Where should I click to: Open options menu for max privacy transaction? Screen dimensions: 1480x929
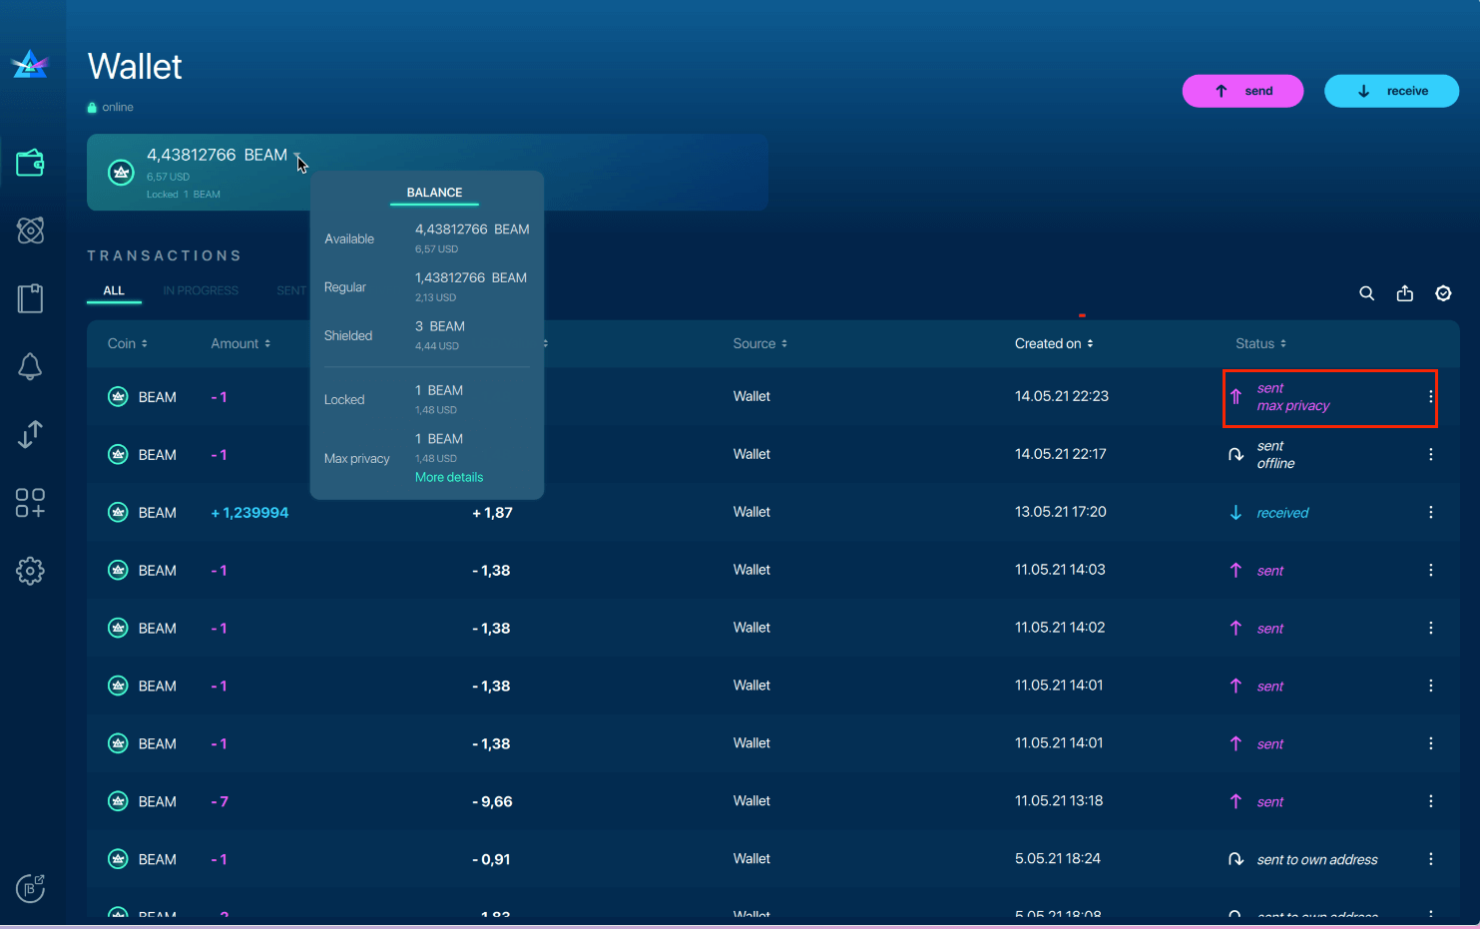1430,397
